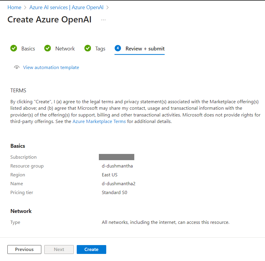This screenshot has width=265, height=261.
Task: Open the ellipsis next to Create Azure OpenAI
Action: (103, 19)
